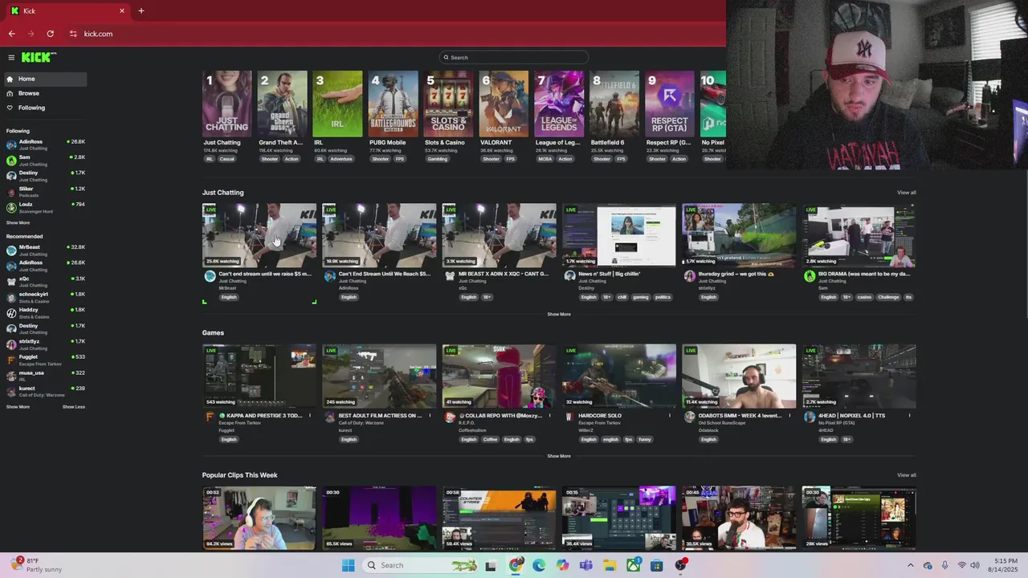1028x578 pixels.
Task: Open 4HEAD NOPIXEL 4.0 stream thumbnail
Action: point(859,377)
